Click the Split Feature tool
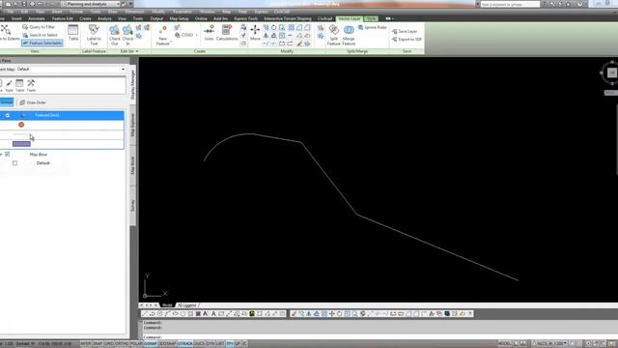The image size is (618, 348). [333, 35]
